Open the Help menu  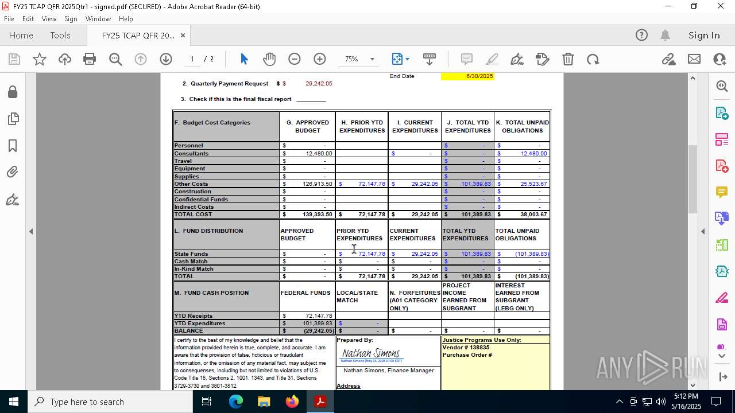click(x=126, y=19)
